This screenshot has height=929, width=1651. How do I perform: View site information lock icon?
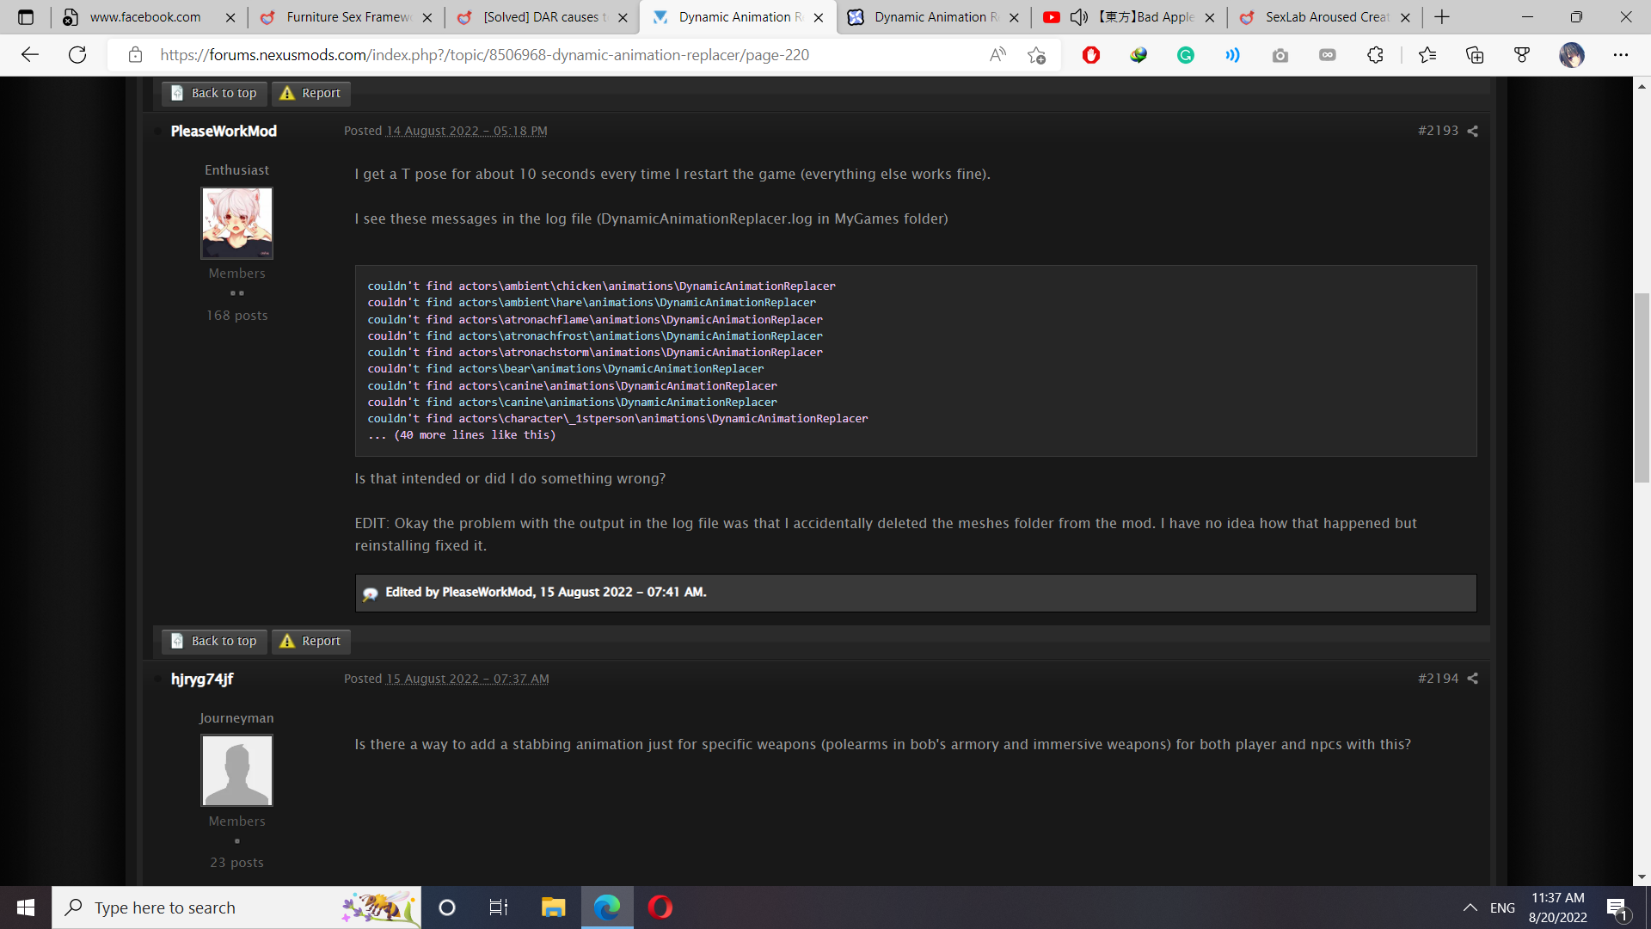click(135, 55)
